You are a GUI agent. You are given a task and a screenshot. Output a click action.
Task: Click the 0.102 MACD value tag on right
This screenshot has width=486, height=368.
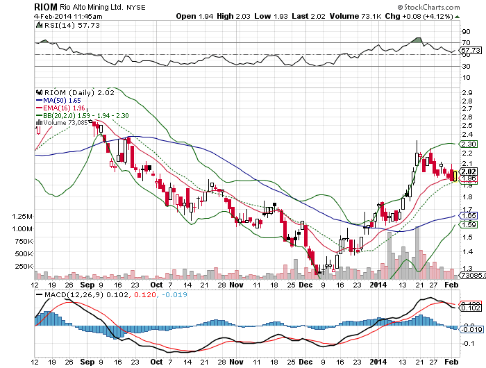(471, 308)
